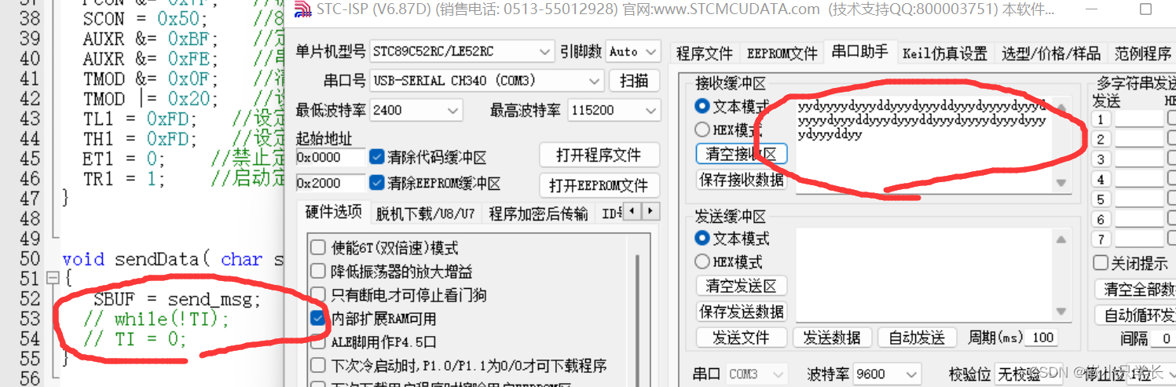Expand the 串口号 USB-SERIAL CH340 dropdown

click(486, 80)
